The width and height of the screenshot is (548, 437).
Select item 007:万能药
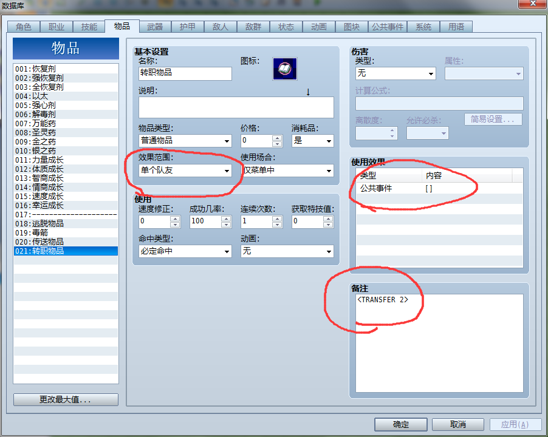coord(66,123)
